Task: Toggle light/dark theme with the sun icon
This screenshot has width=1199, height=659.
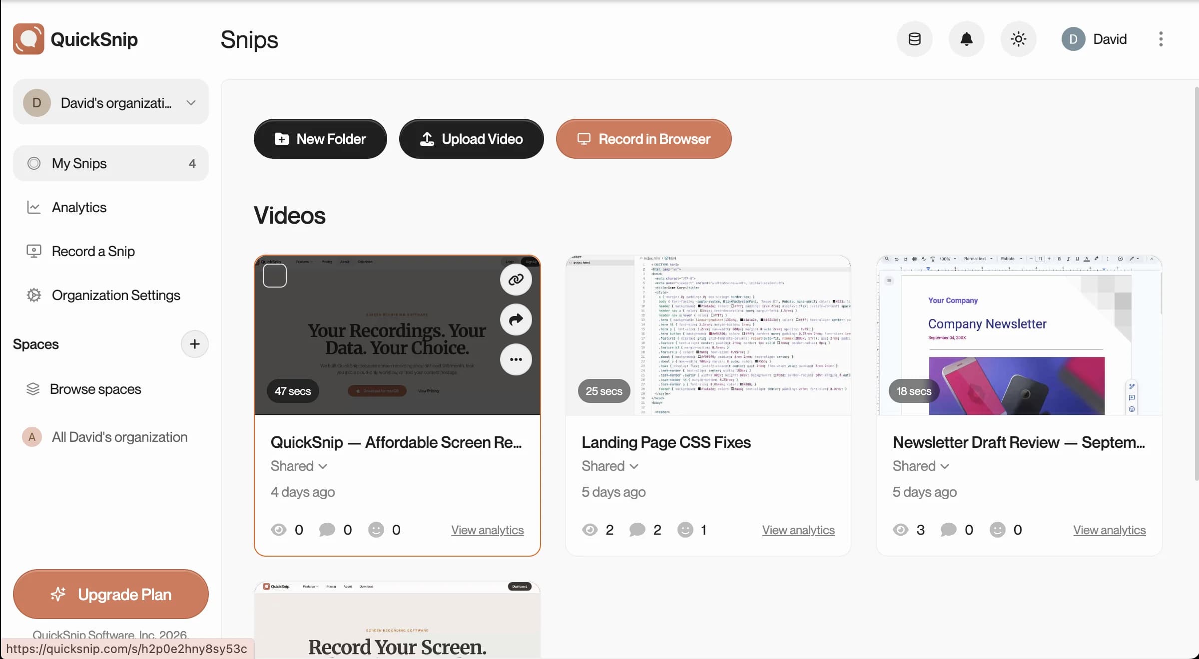Action: pyautogui.click(x=1018, y=38)
